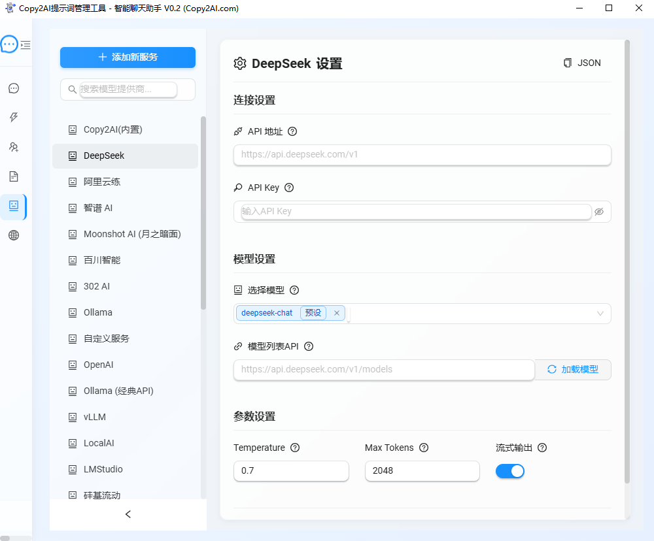Focus the 模型列表API URL field
This screenshot has width=654, height=541.
[384, 370]
